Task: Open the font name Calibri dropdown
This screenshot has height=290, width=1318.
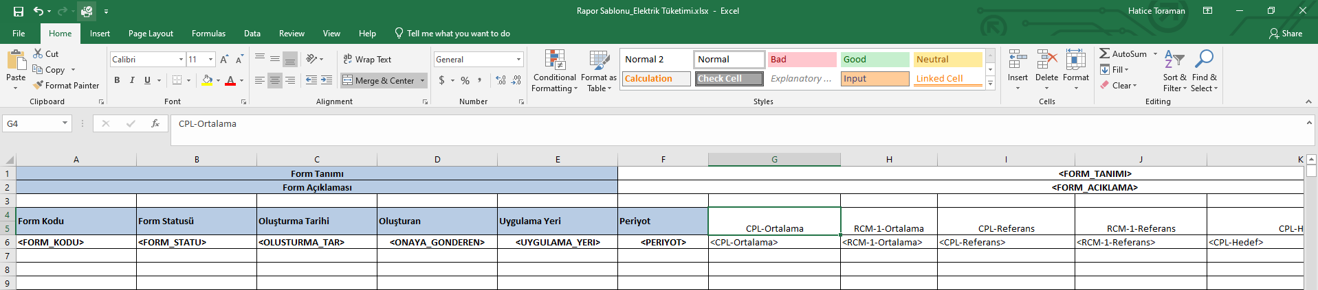Action: (x=181, y=60)
